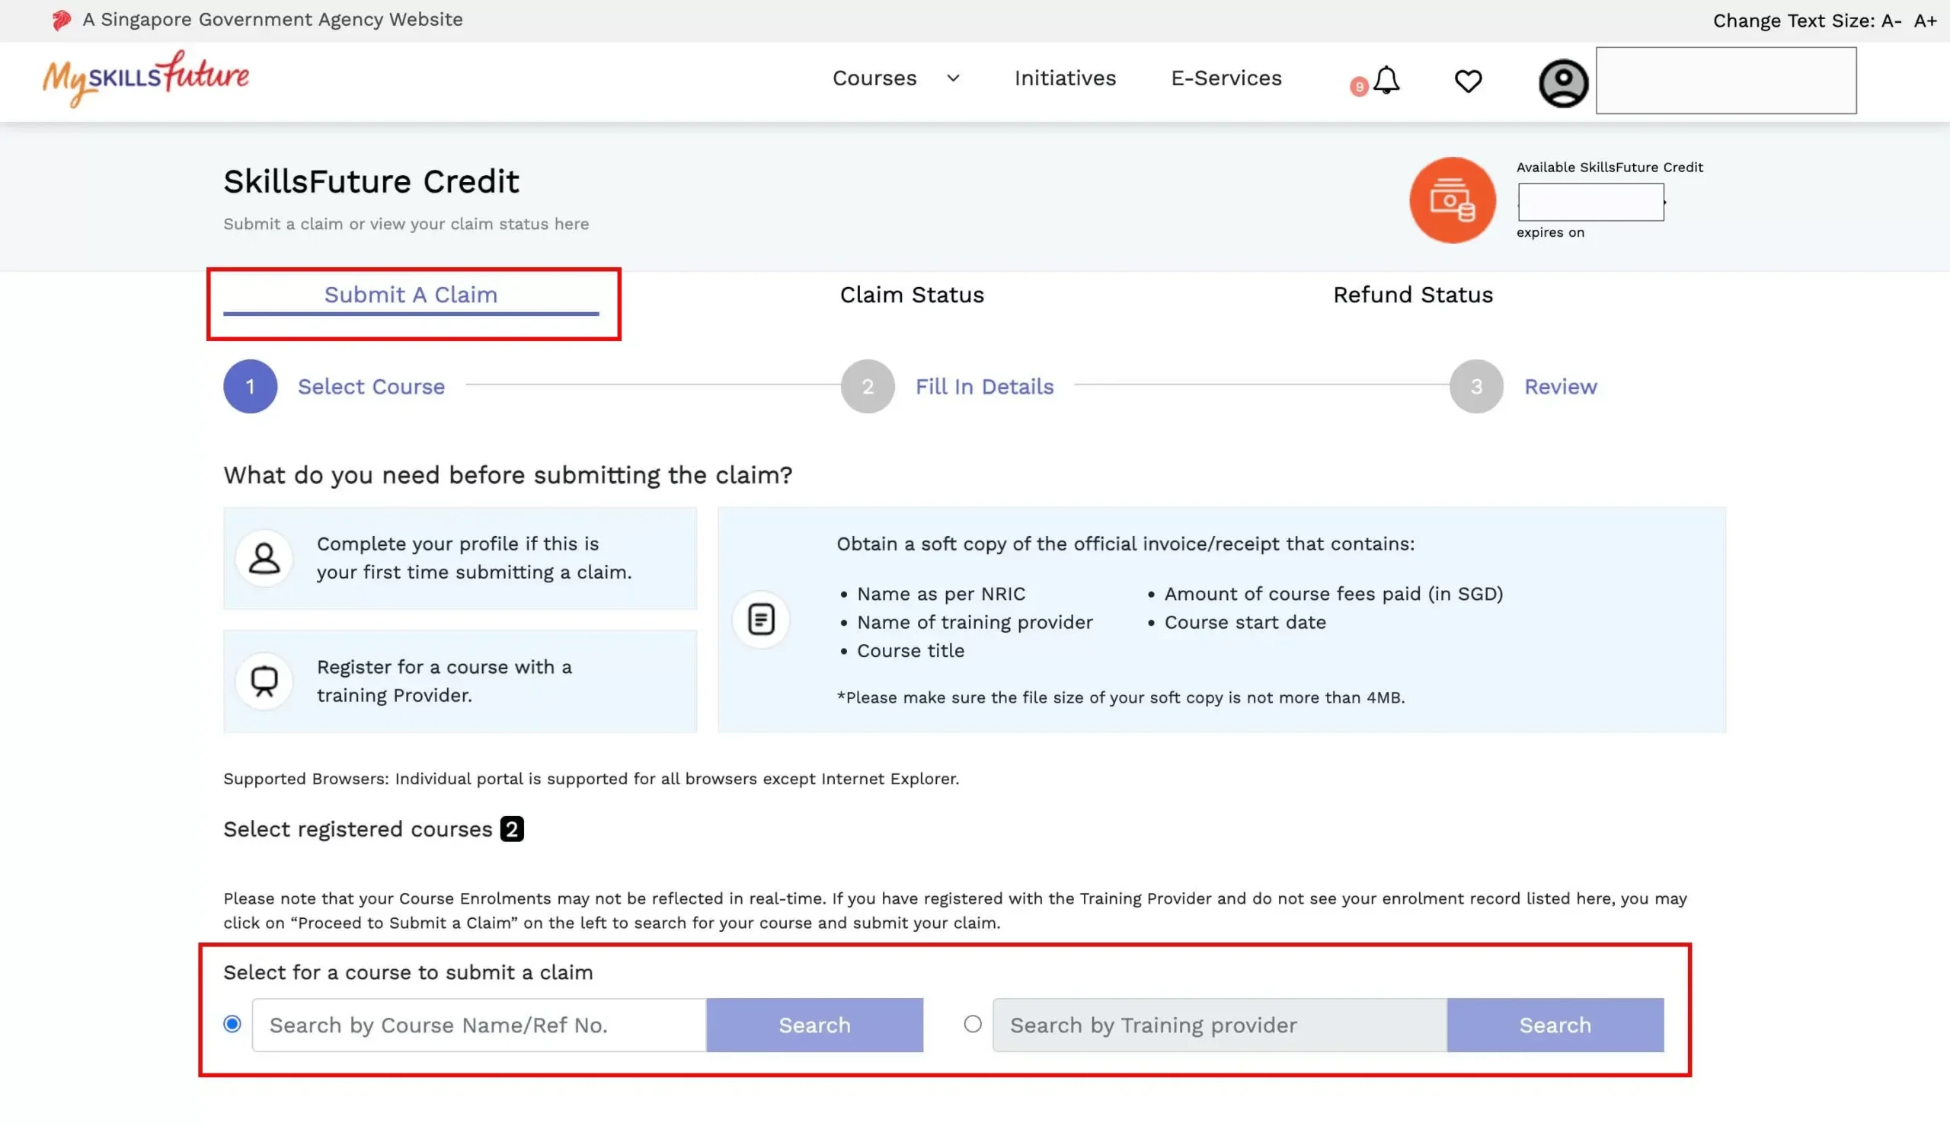Select the Search by Training provider radio button
The height and width of the screenshot is (1126, 1950).
coord(972,1024)
